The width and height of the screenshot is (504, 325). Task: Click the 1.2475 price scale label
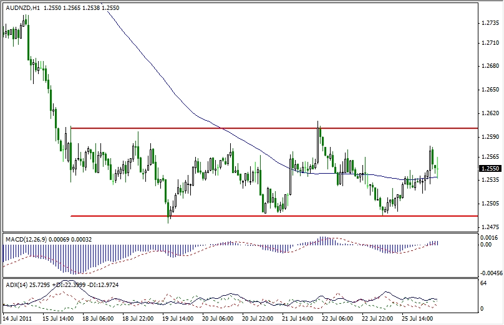(x=490, y=227)
